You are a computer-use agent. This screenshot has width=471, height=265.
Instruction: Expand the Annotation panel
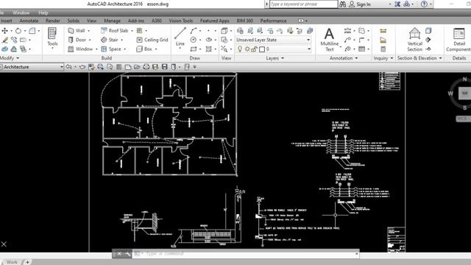(x=344, y=58)
